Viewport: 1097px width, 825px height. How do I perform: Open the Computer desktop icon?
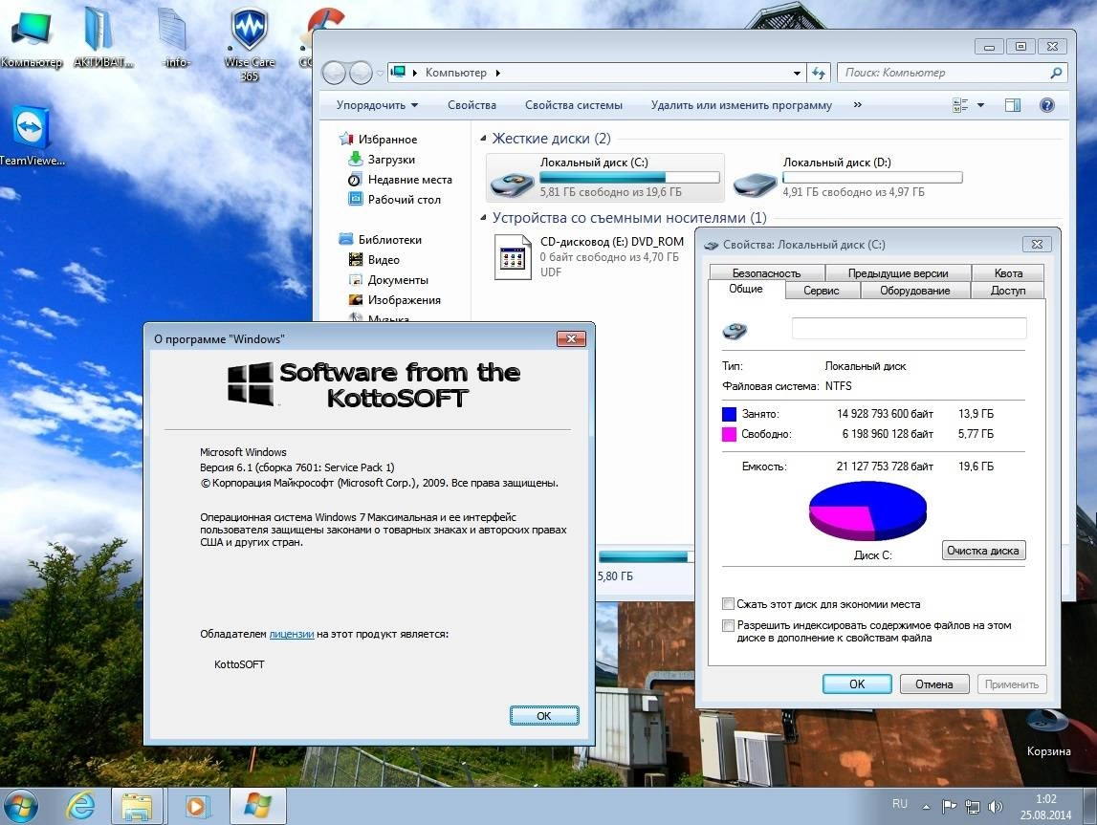pyautogui.click(x=31, y=36)
